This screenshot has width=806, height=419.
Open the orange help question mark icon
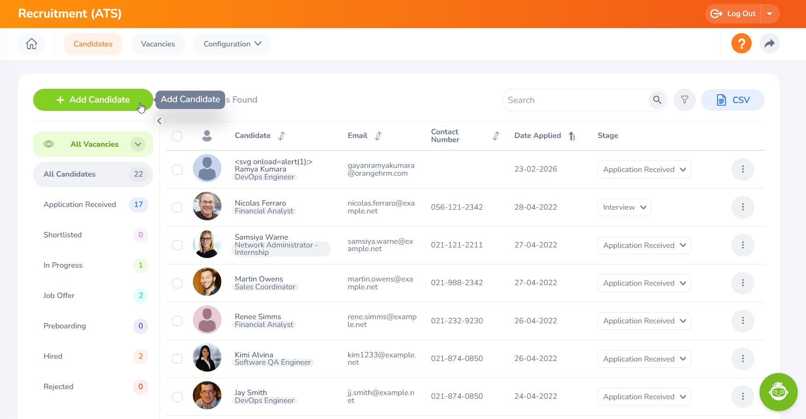[x=741, y=44]
